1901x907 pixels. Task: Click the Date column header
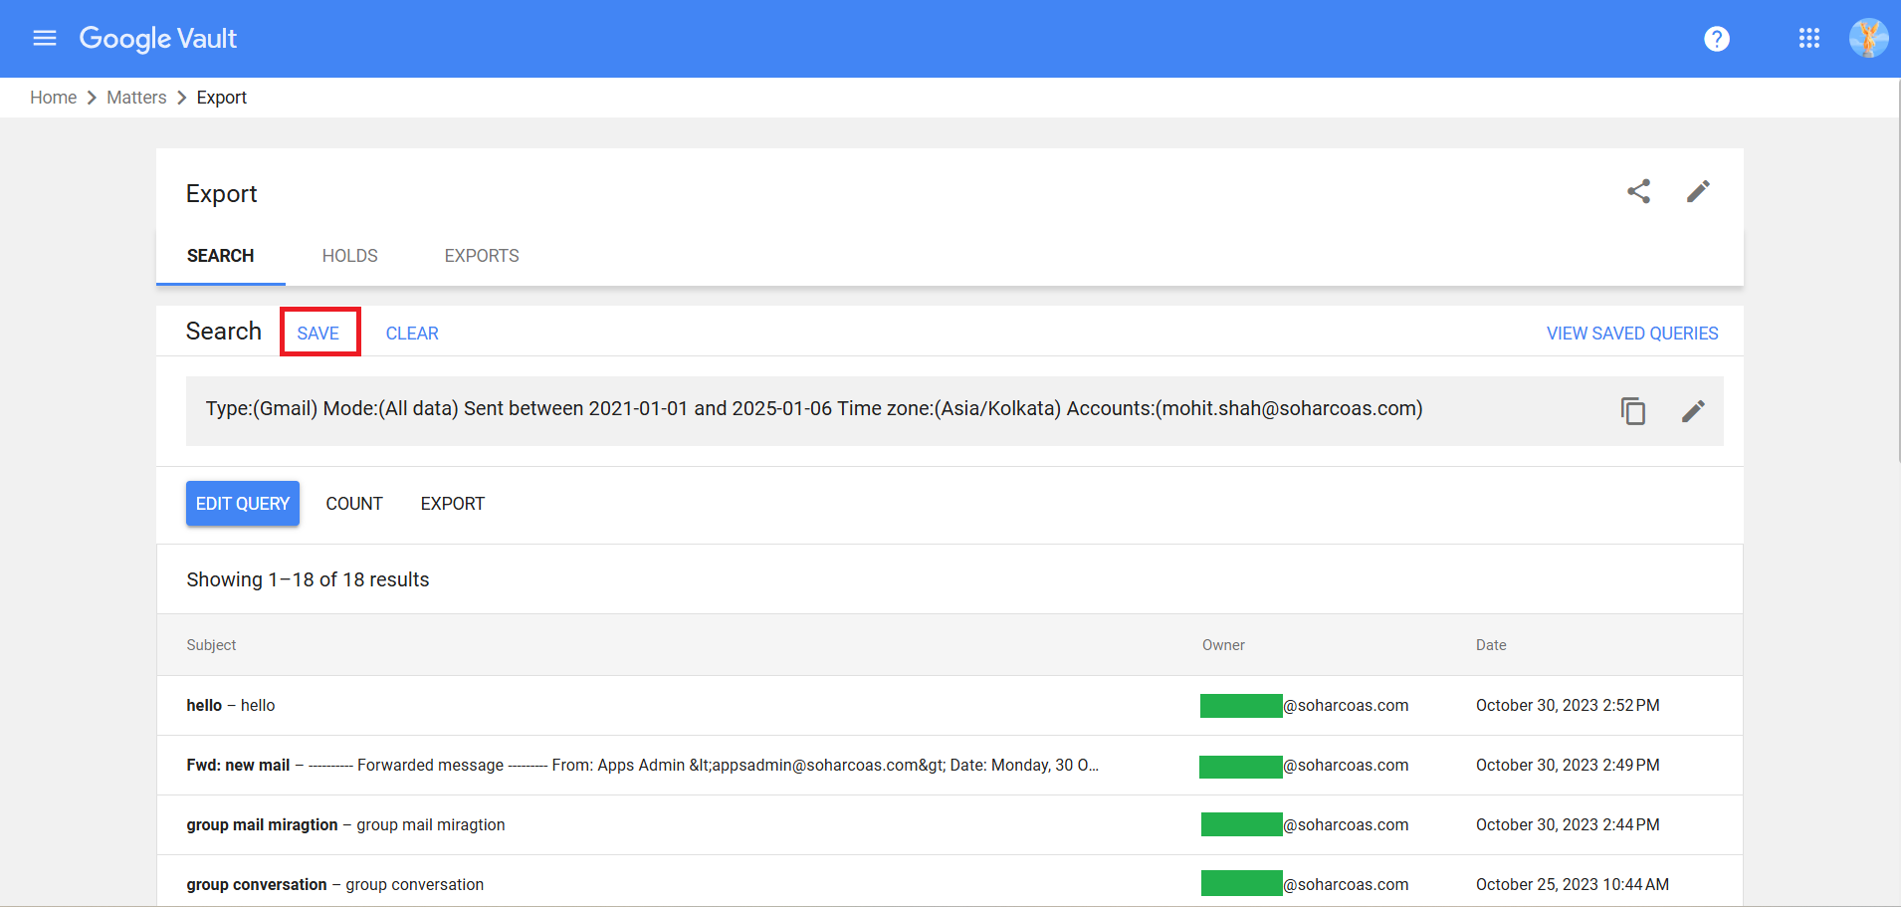tap(1491, 645)
